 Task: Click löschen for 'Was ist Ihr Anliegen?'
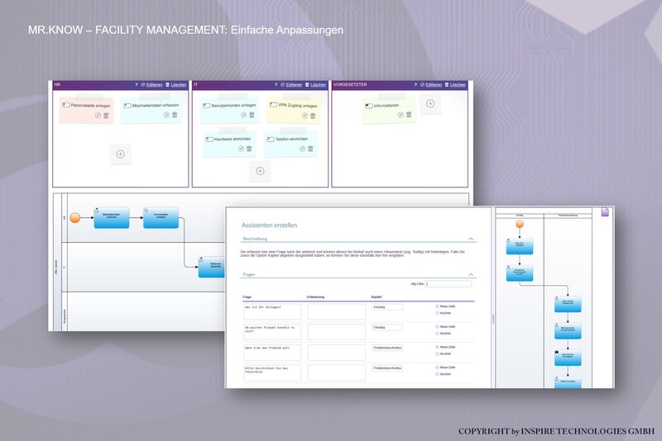tap(444, 313)
